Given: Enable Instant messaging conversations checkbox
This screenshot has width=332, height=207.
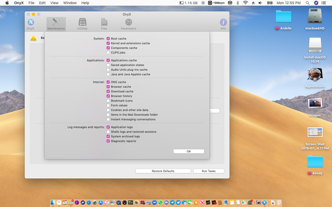Looking at the screenshot, I should 108,119.
